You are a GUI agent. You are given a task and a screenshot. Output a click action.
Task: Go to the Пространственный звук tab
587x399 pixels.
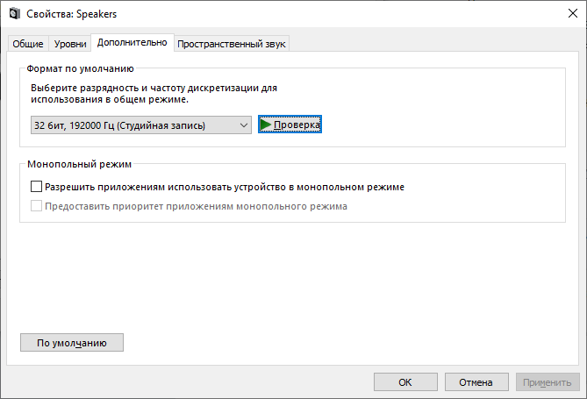[x=232, y=44]
